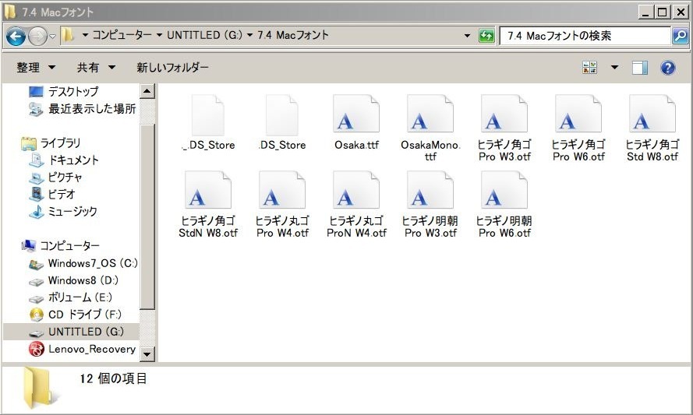Screen dimensions: 693x415
Task: Expand the view options dropdown arrow
Action: 614,68
